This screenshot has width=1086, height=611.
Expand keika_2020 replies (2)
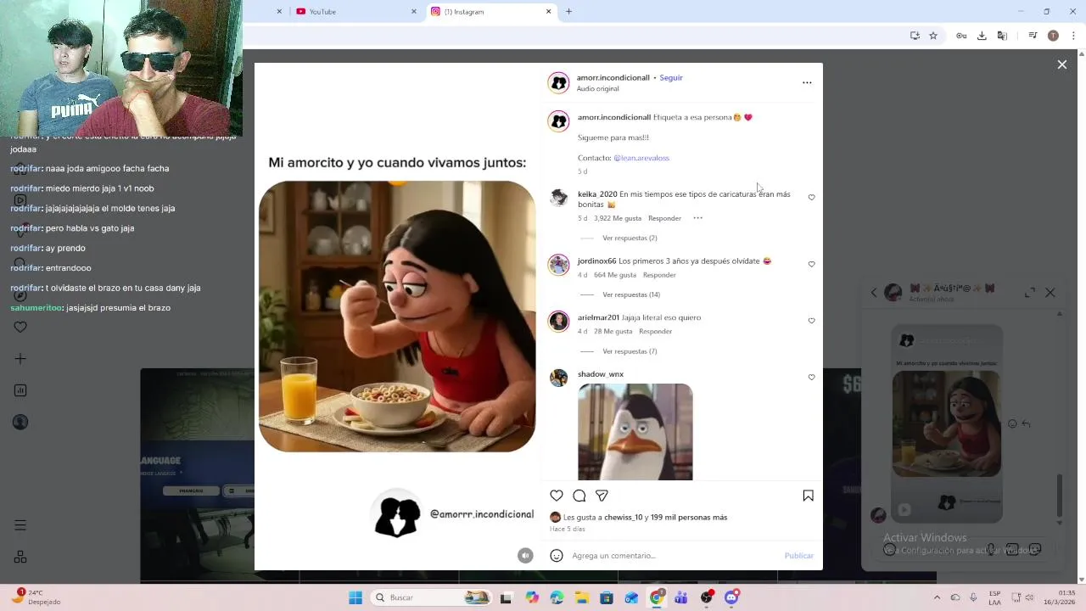[x=630, y=238]
